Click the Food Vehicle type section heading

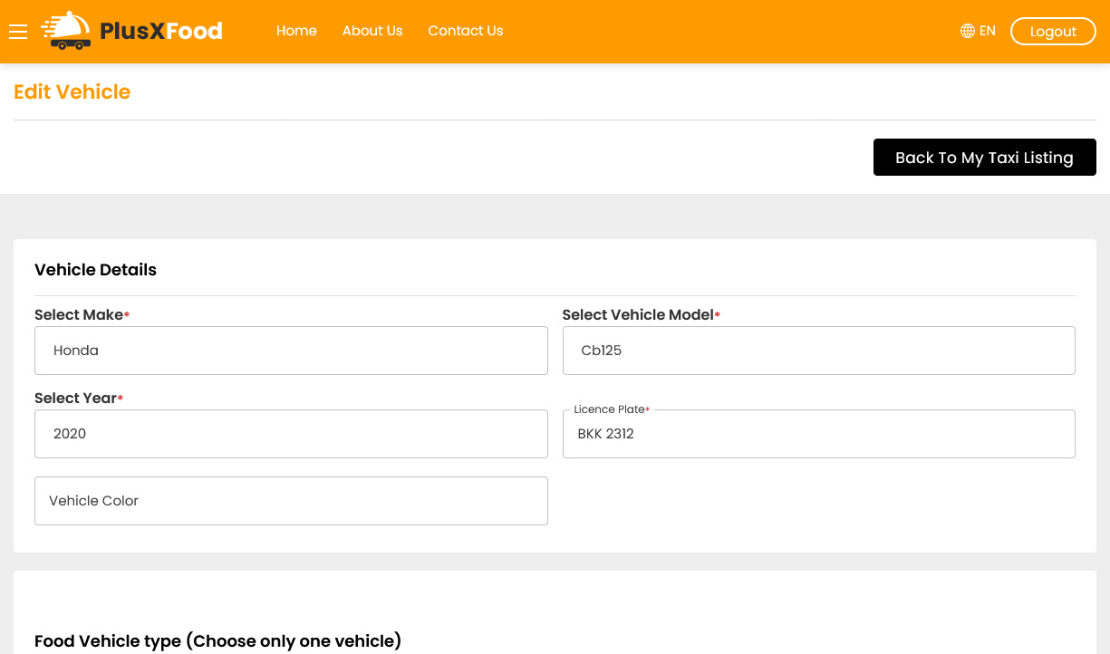point(217,641)
